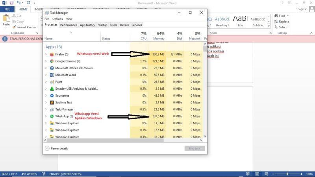Open the Find dropdown arrow in Word
The width and height of the screenshot is (315, 177).
pos(288,16)
